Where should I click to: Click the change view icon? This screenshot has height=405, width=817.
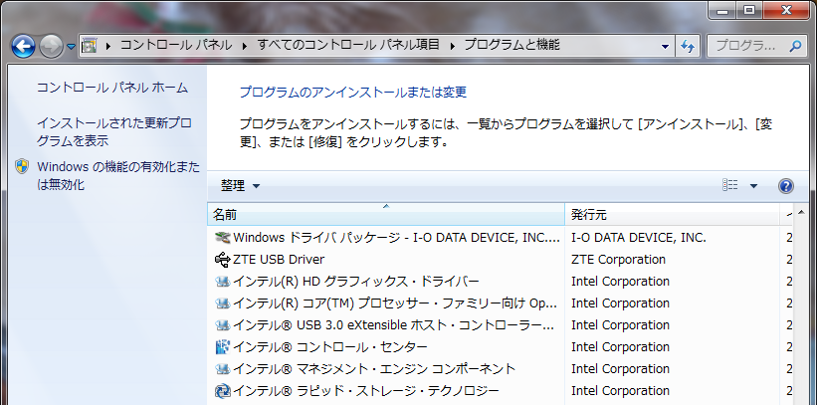pos(730,185)
